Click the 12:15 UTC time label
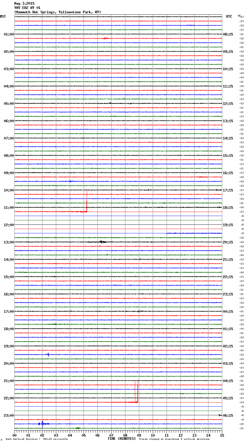 tap(228, 104)
